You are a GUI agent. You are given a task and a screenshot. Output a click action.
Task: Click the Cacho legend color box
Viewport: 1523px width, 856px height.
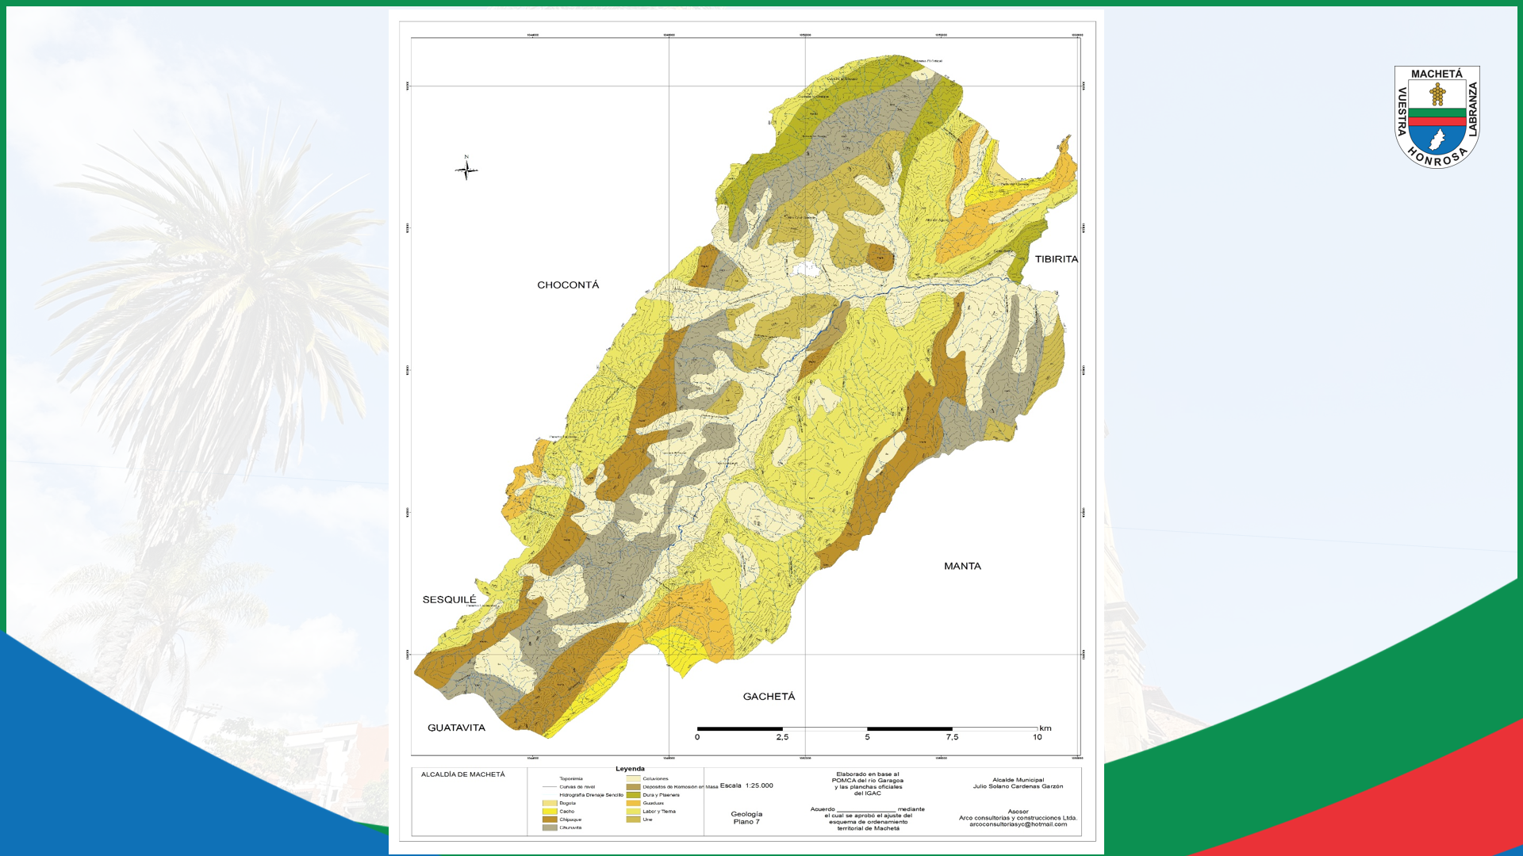coord(549,812)
